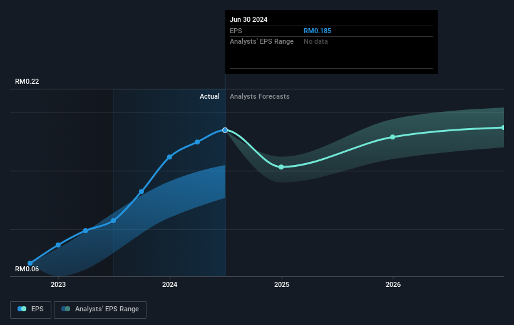Click the RM0.22 y-axis label
Viewport: 514px width, 325px height.
(x=27, y=81)
